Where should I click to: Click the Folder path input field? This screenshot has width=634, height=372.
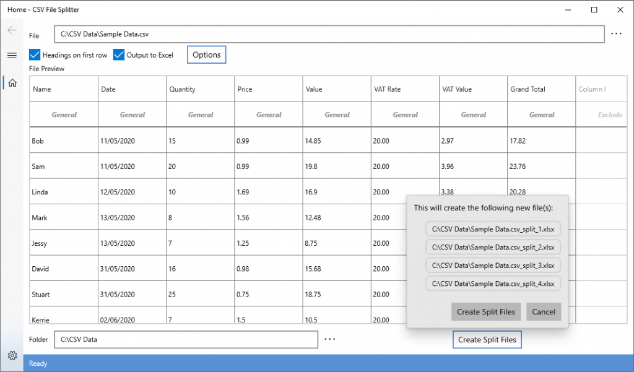pos(186,339)
